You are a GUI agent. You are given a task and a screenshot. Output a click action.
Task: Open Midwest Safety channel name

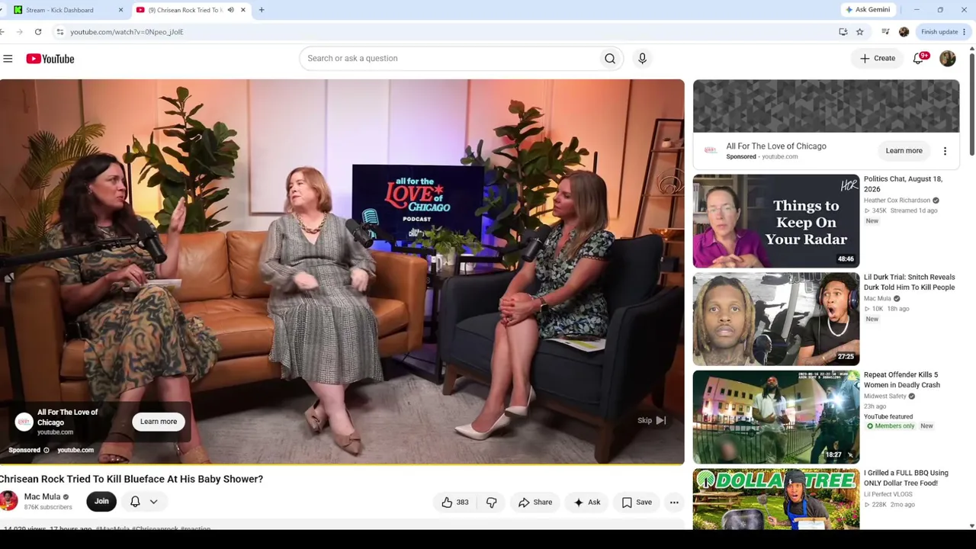pyautogui.click(x=885, y=396)
